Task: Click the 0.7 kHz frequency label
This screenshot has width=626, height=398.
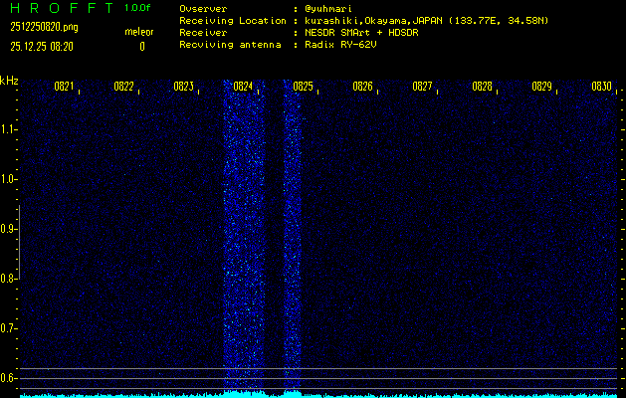Action: click(x=8, y=328)
